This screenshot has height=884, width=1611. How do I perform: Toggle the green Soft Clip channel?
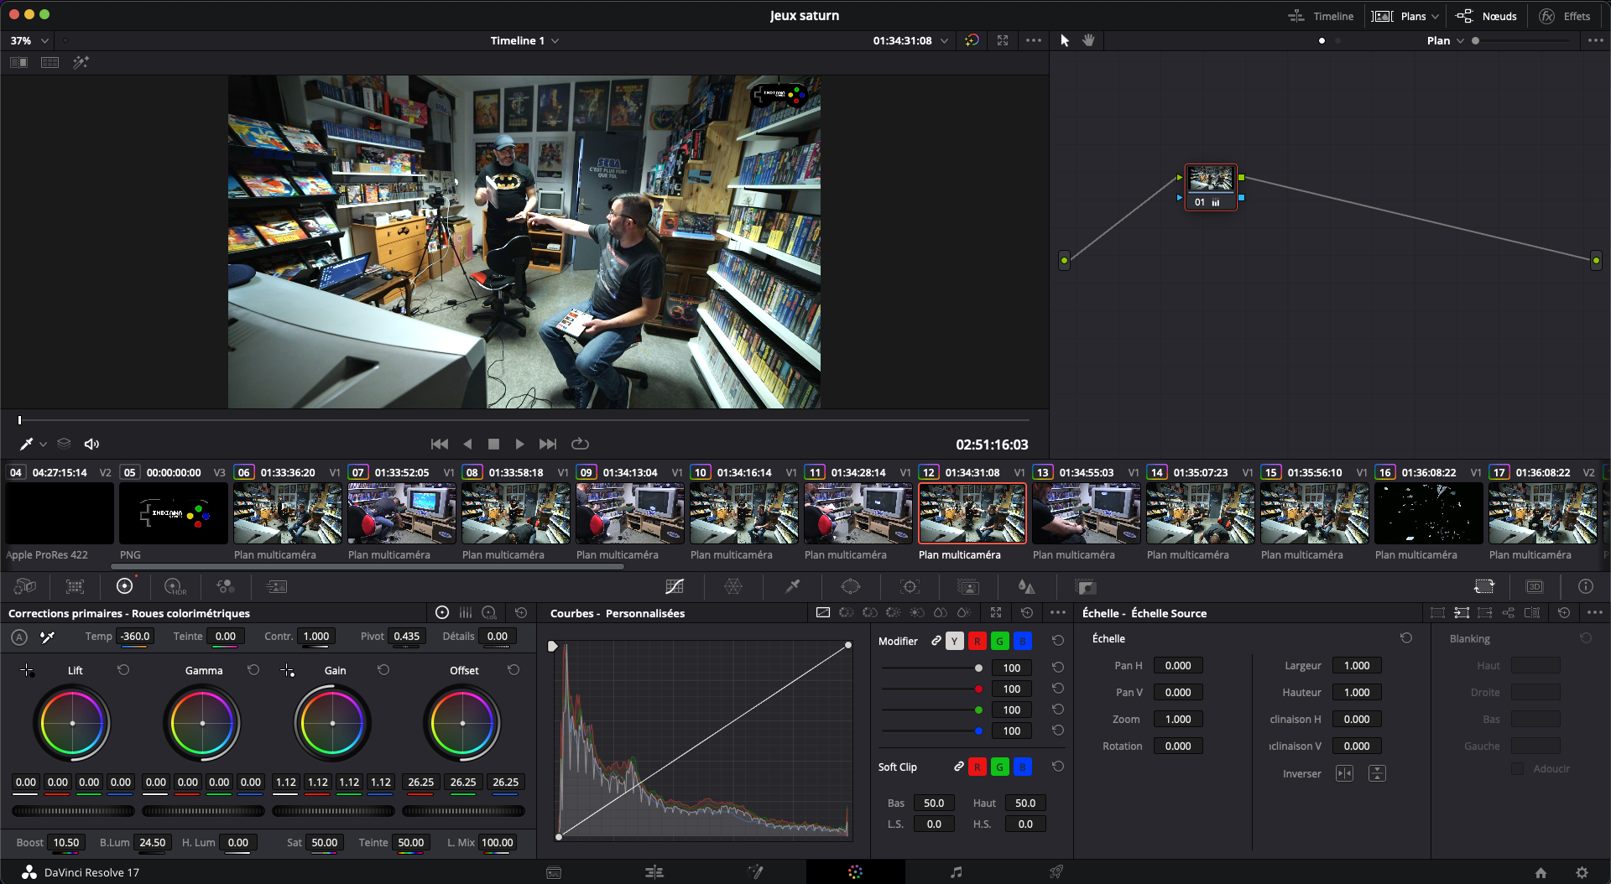pyautogui.click(x=999, y=767)
